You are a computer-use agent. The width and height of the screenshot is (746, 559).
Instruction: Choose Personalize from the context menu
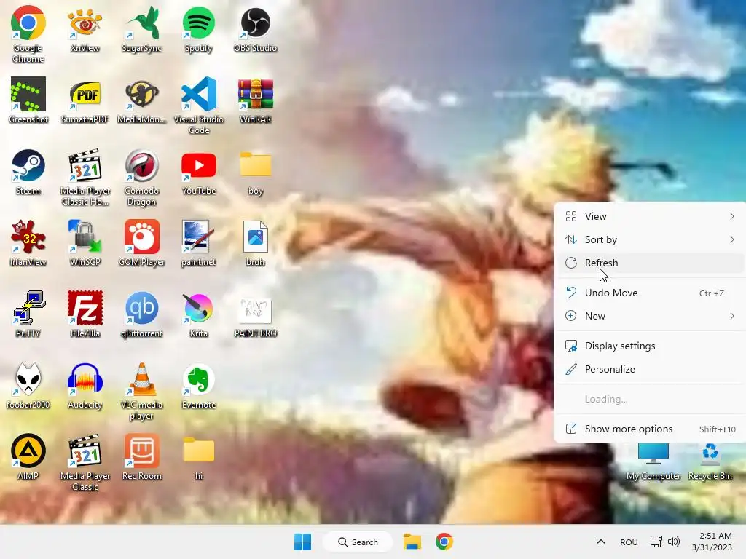tap(650, 369)
